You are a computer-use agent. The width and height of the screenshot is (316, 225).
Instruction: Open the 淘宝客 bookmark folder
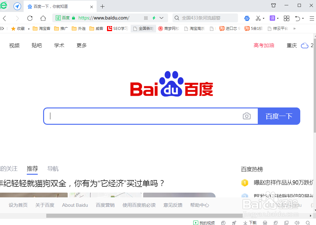click(x=41, y=29)
